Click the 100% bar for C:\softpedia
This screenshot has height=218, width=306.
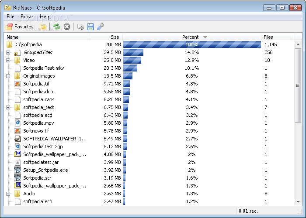pos(192,44)
